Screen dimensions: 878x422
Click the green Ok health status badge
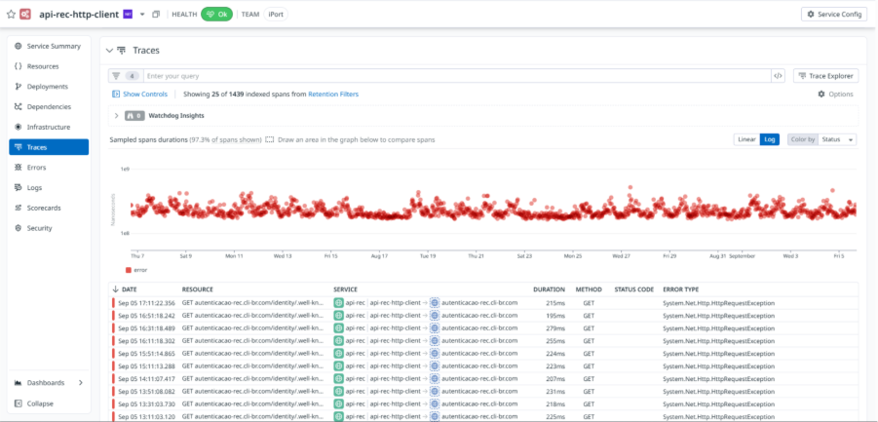217,15
